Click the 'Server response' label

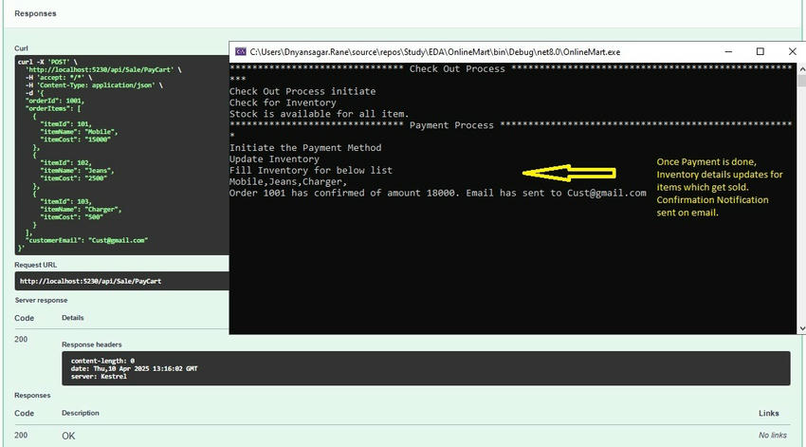[41, 300]
